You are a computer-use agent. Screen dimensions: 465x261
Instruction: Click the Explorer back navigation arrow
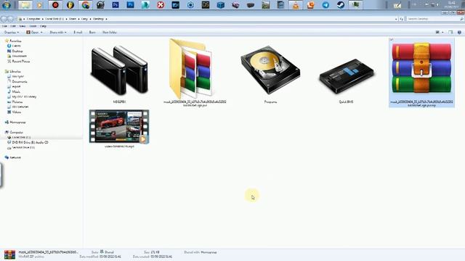pyautogui.click(x=4, y=19)
